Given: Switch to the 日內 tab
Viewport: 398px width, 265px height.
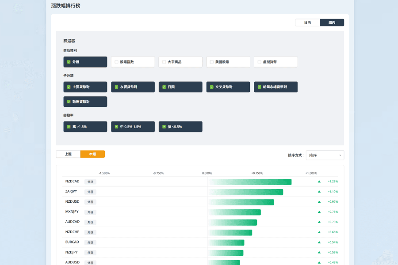Looking at the screenshot, I should 307,23.
